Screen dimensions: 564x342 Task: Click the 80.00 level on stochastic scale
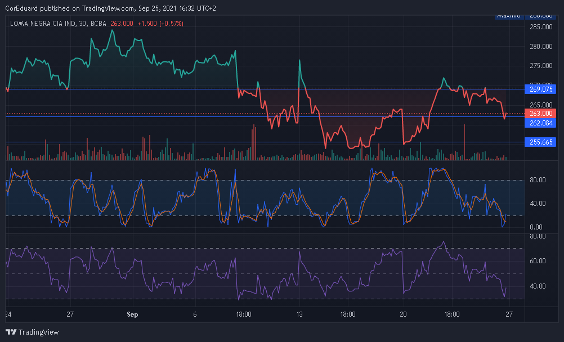[x=537, y=180]
